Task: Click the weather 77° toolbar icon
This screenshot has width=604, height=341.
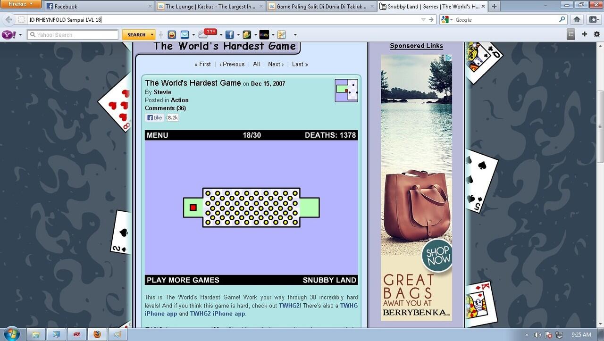Action: [208, 34]
